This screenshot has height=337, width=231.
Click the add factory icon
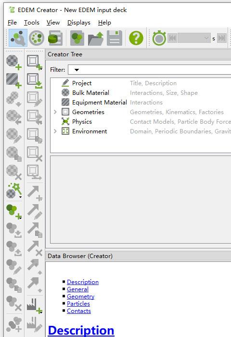[x=34, y=305]
